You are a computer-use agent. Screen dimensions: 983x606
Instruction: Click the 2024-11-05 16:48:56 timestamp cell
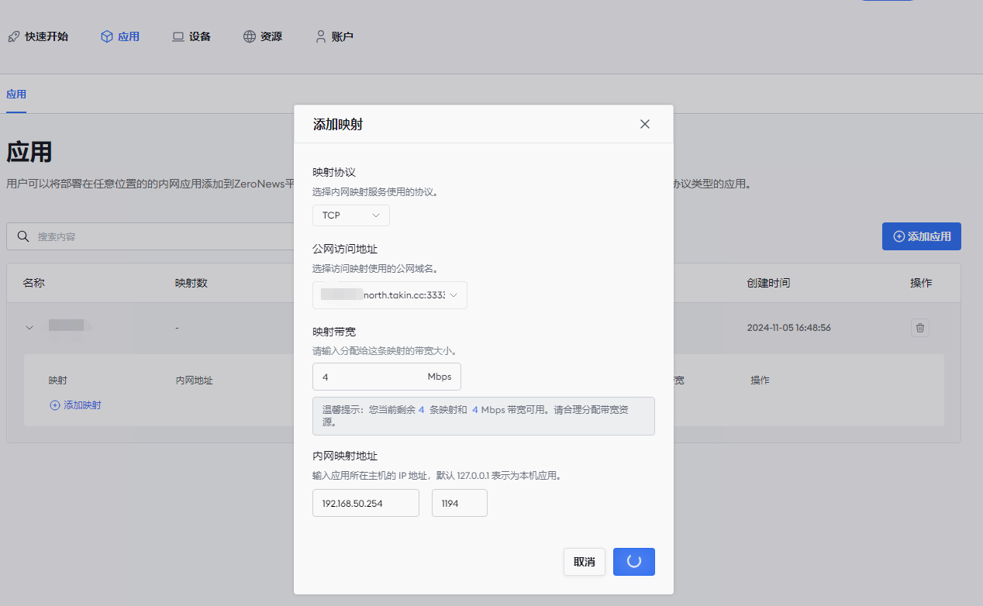point(789,328)
